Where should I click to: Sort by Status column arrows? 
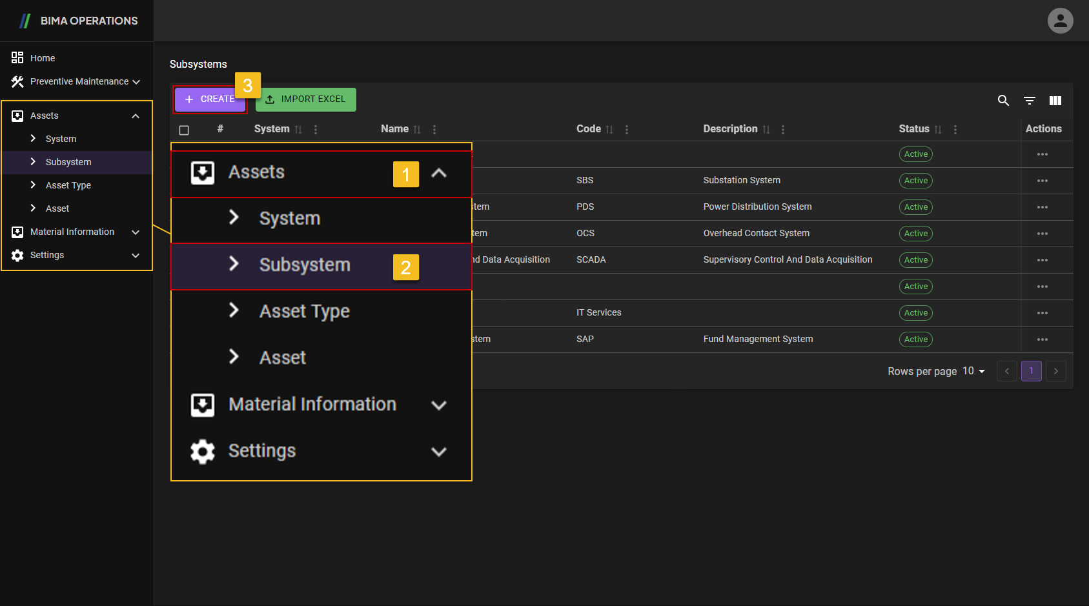click(x=938, y=130)
